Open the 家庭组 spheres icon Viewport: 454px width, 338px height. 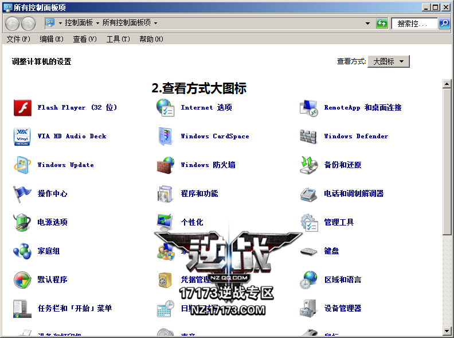tap(22, 251)
